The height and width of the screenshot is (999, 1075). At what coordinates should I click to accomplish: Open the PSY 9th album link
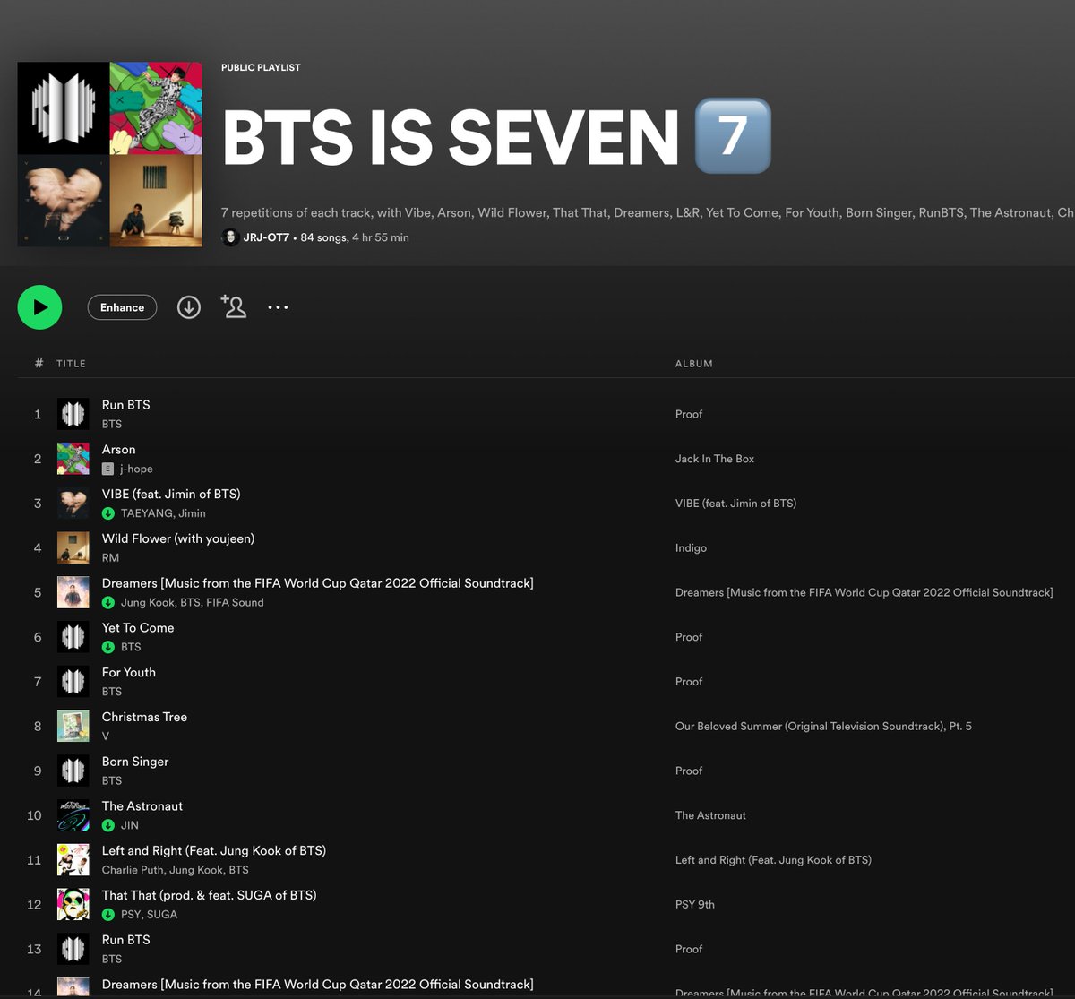[695, 904]
